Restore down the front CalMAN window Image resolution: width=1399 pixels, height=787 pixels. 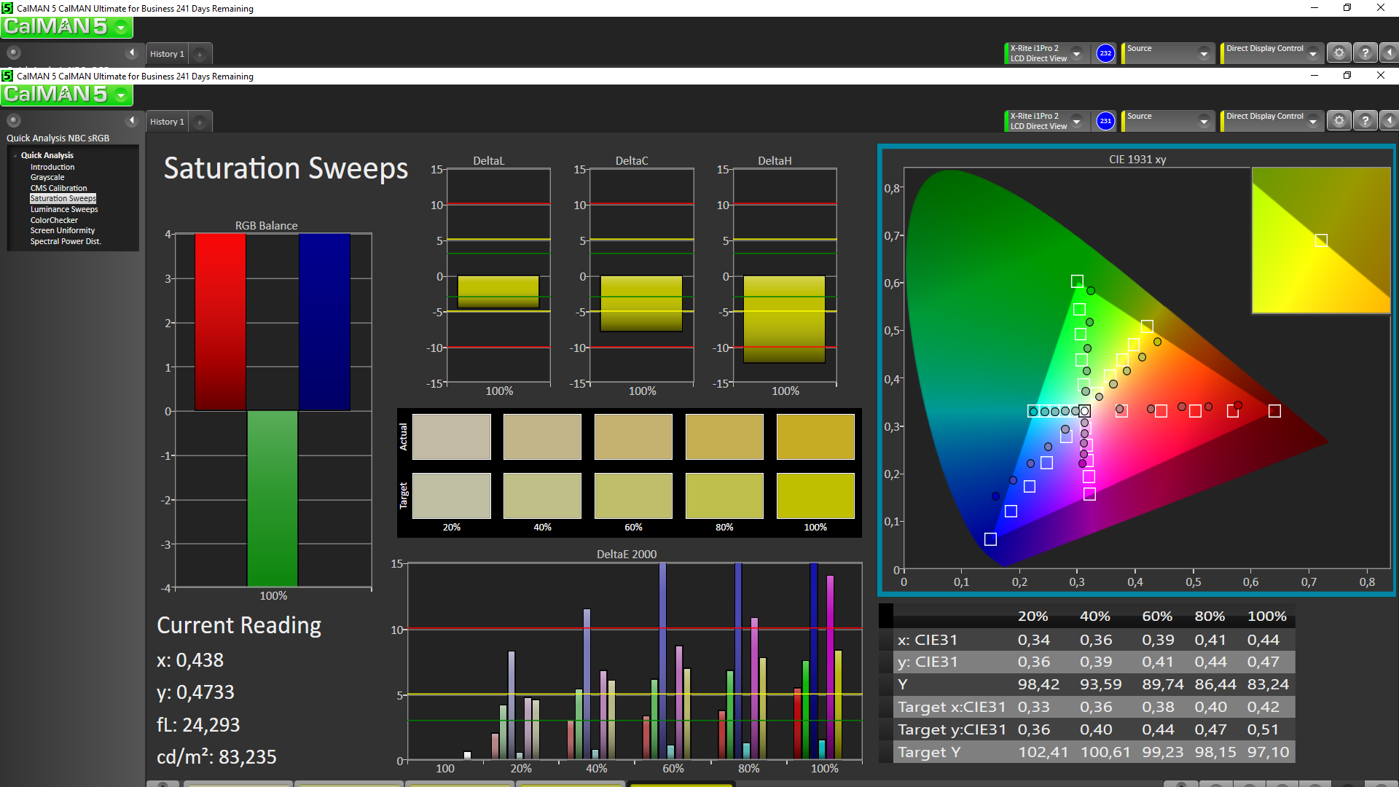point(1347,75)
